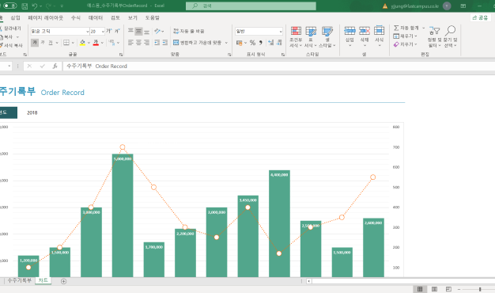Toggle bottom vertical alignment
The width and height of the screenshot is (495, 293).
(x=146, y=31)
